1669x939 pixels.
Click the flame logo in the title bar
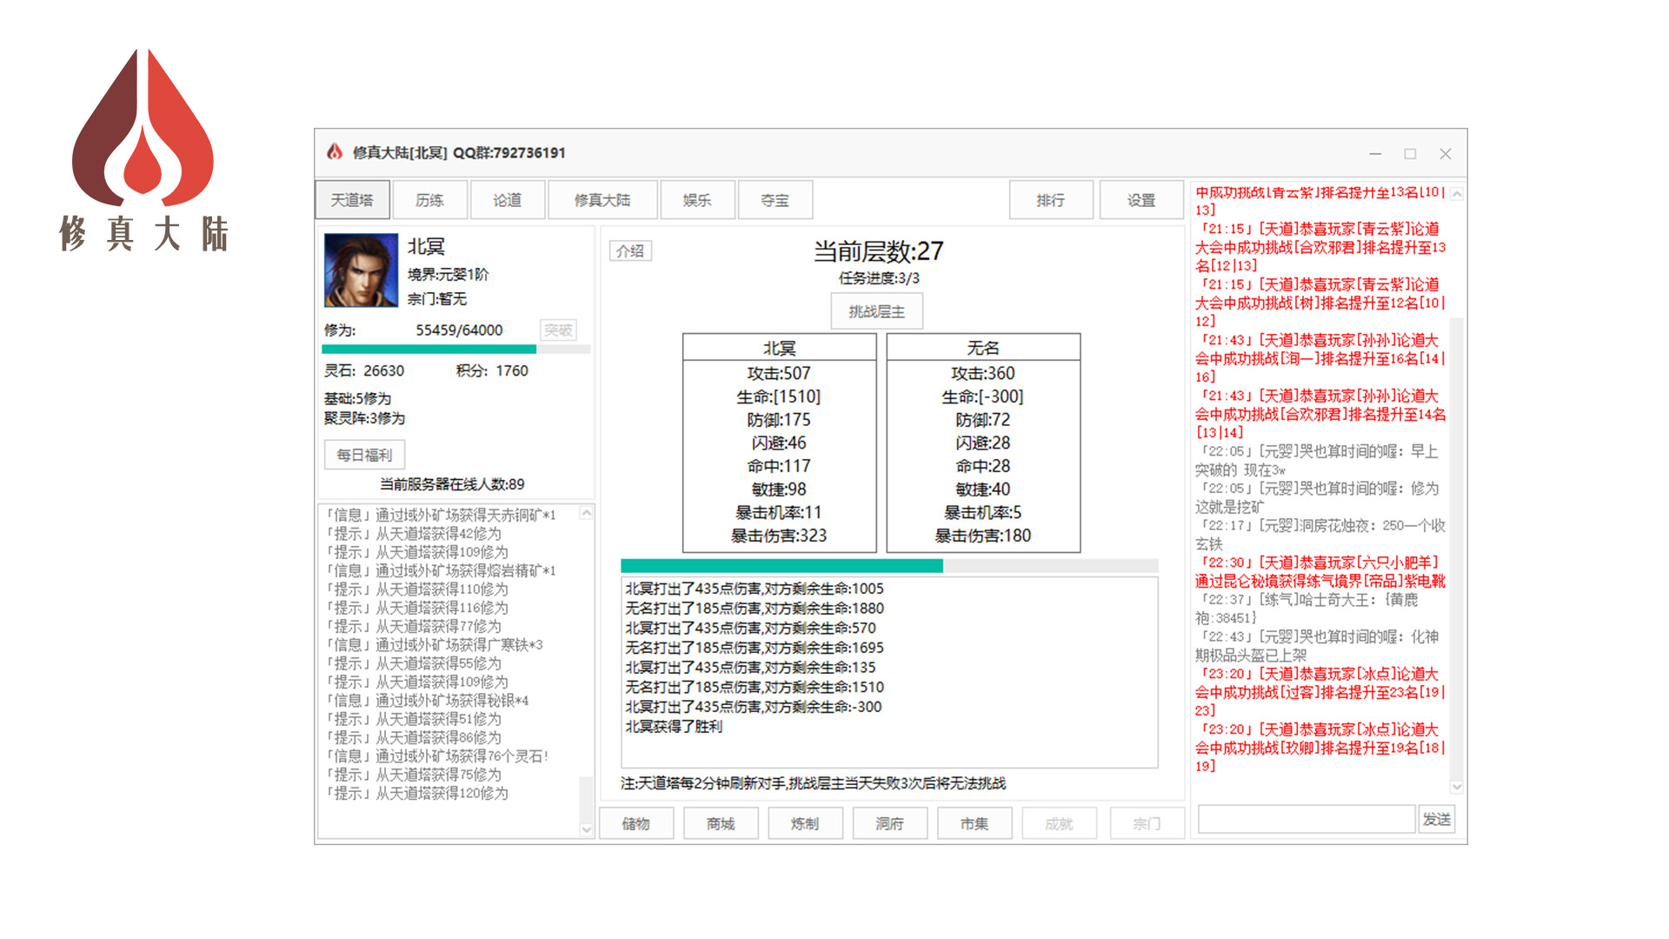click(x=336, y=152)
